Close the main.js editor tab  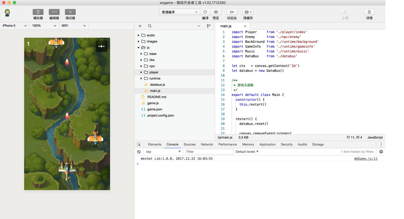(245, 26)
